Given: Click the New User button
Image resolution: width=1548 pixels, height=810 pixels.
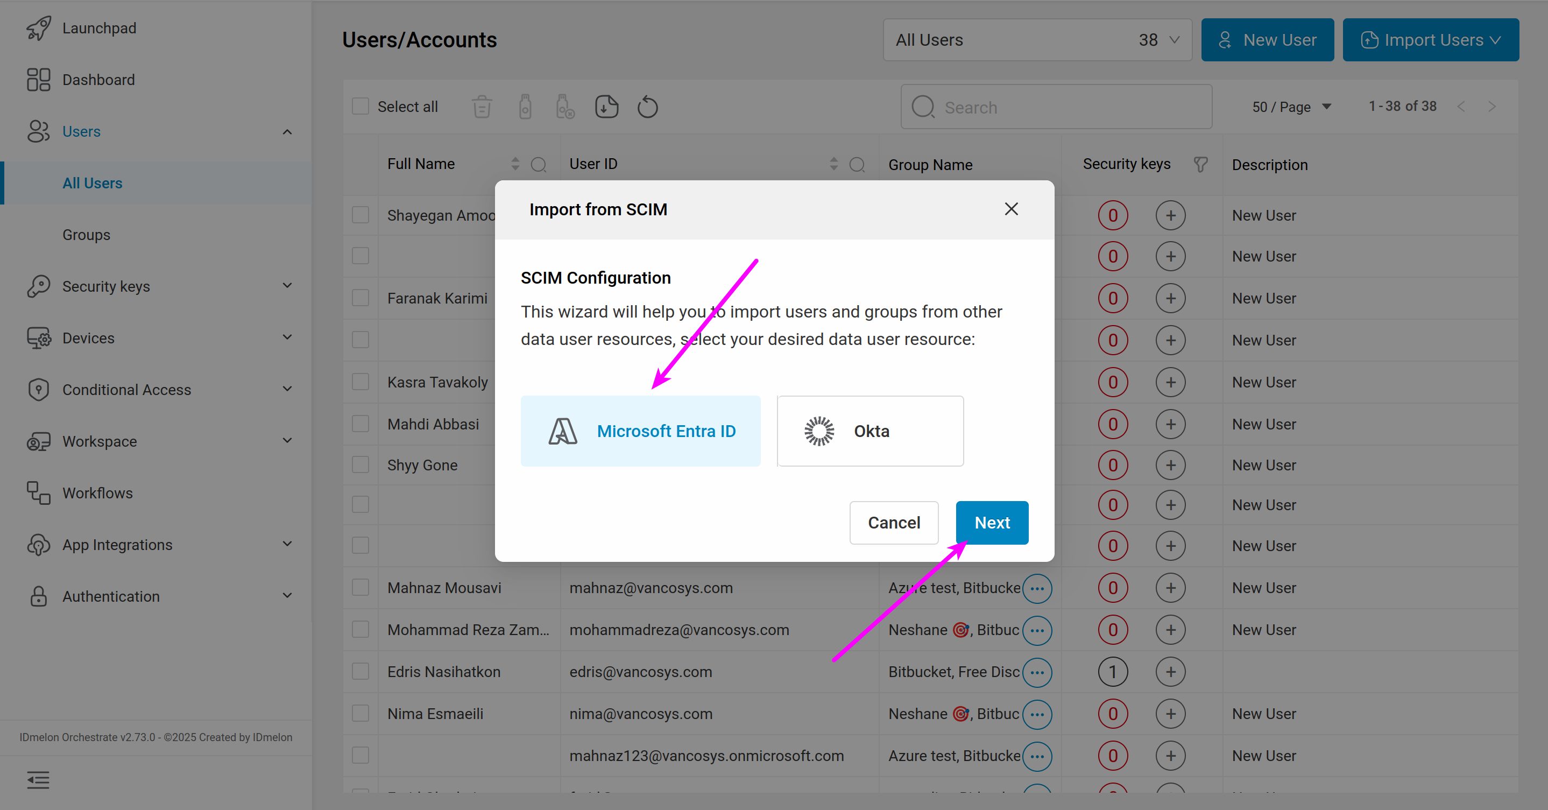Looking at the screenshot, I should click(x=1267, y=40).
